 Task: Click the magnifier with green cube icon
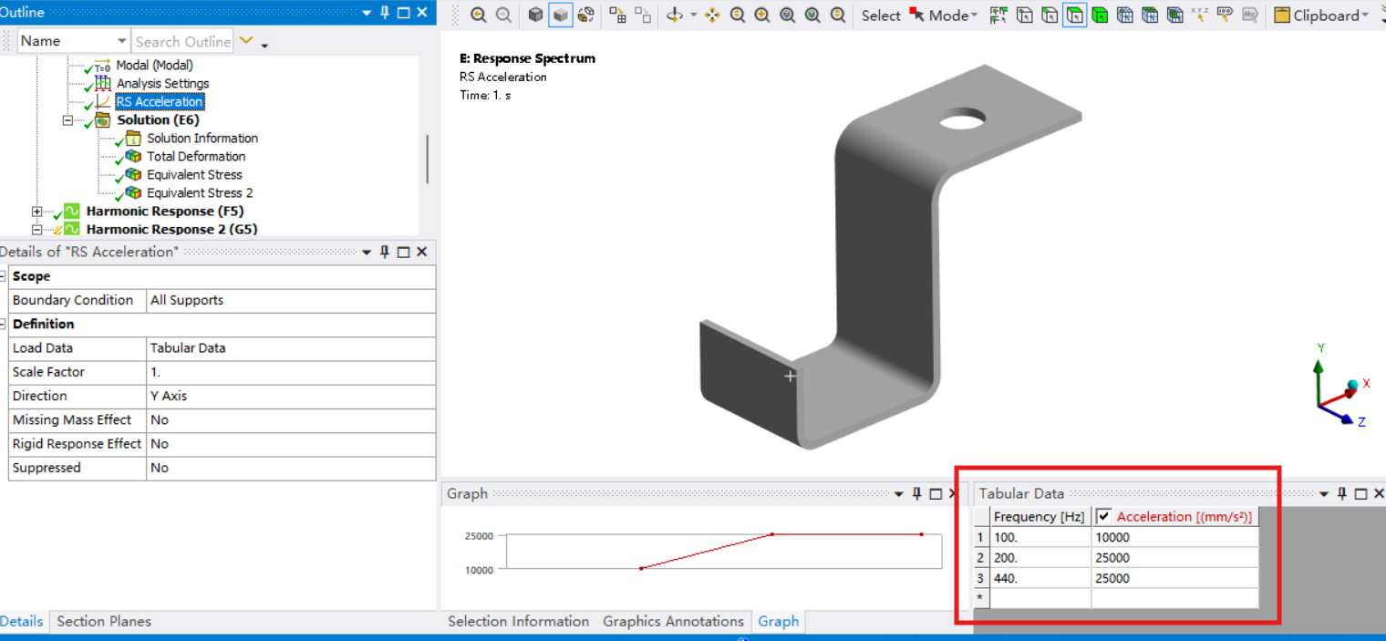click(x=812, y=16)
